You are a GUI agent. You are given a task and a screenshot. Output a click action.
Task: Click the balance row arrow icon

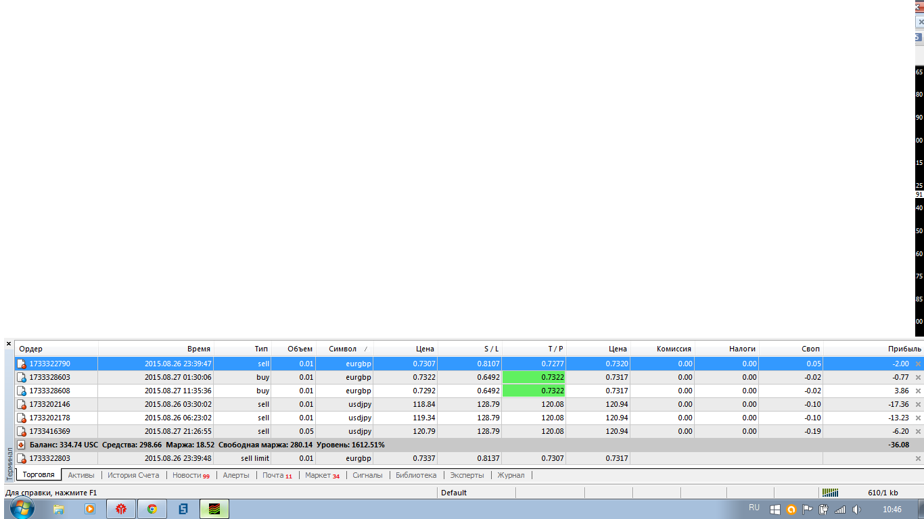[22, 445]
